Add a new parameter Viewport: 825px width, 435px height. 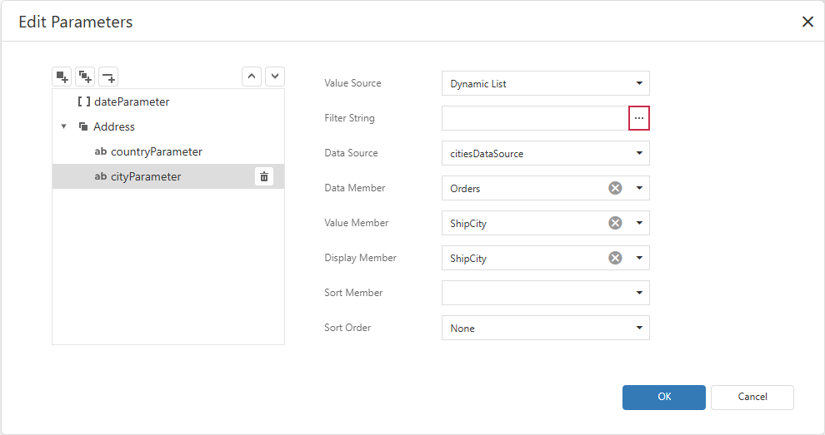click(62, 77)
